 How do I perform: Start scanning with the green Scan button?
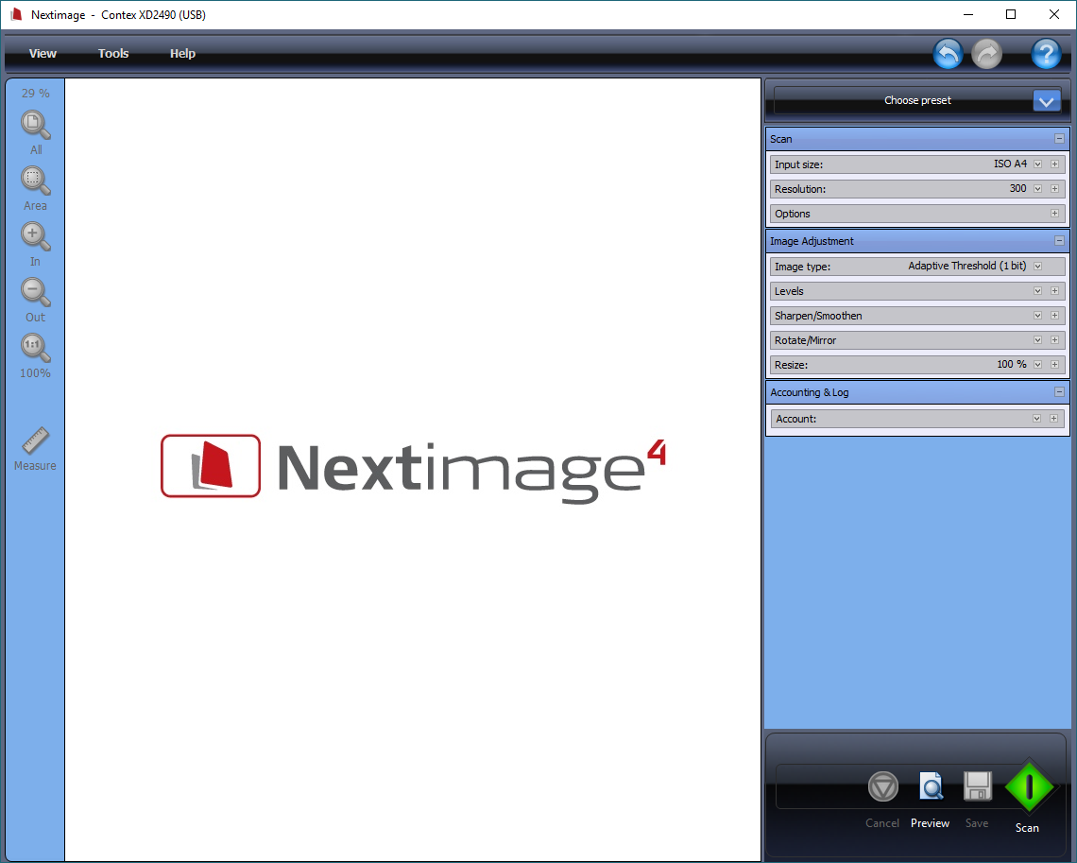pyautogui.click(x=1028, y=787)
